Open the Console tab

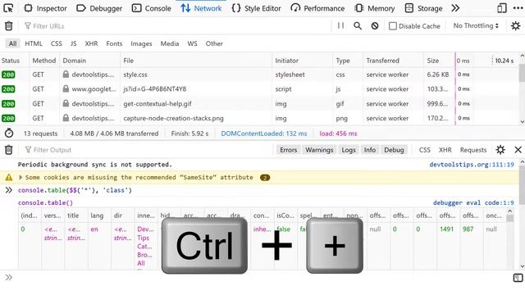[151, 8]
